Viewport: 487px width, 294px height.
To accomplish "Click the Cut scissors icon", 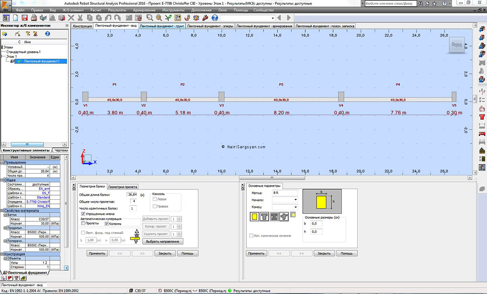I will pyautogui.click(x=80, y=18).
